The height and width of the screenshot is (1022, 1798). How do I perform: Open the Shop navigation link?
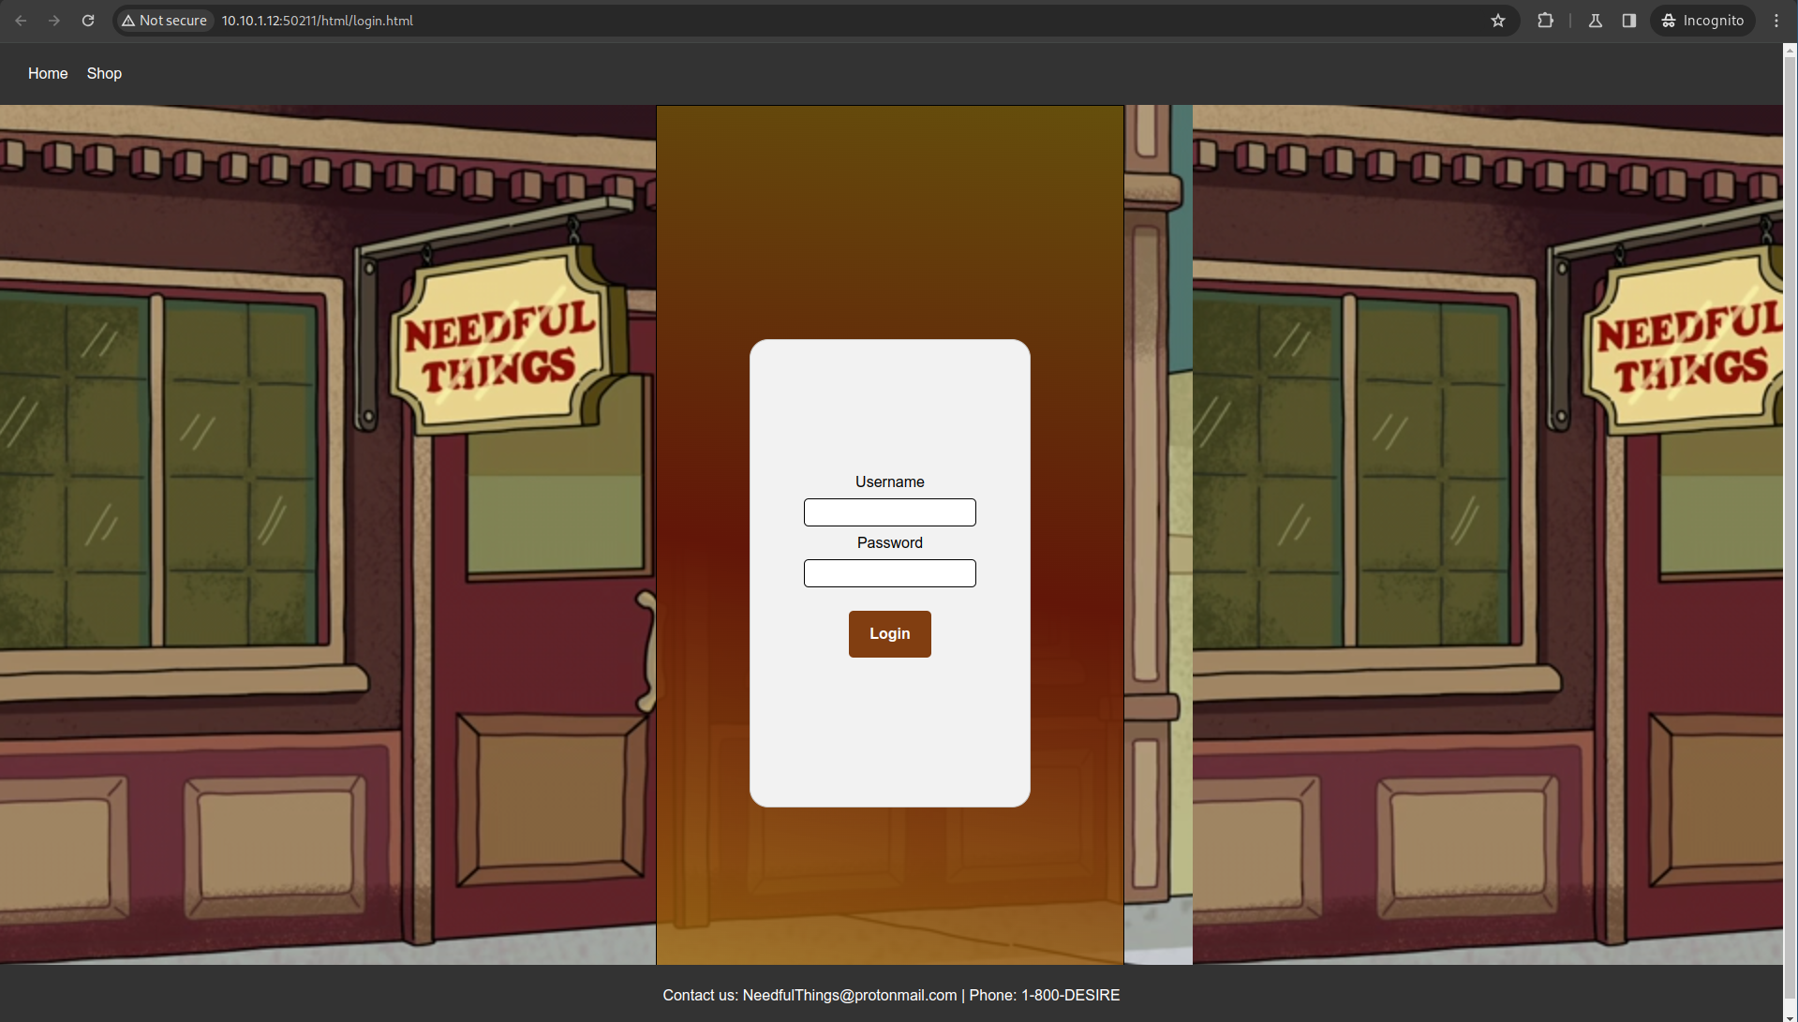[x=104, y=73]
